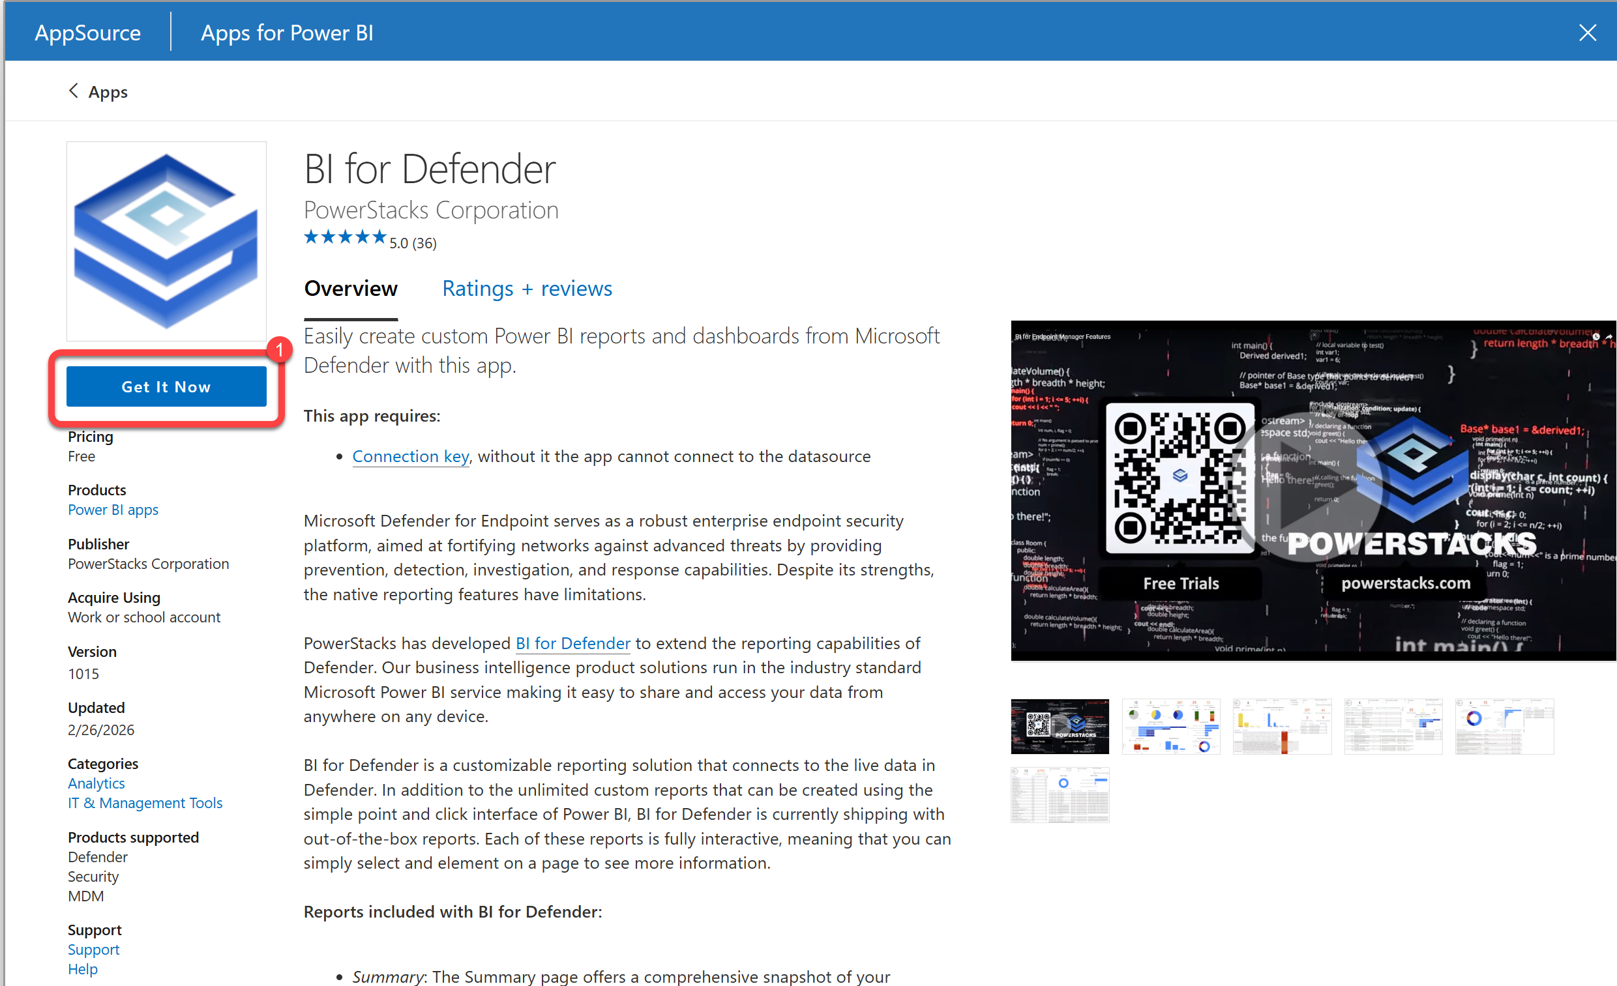This screenshot has height=986, width=1617.
Task: Click the version number 1015
Action: click(x=83, y=674)
